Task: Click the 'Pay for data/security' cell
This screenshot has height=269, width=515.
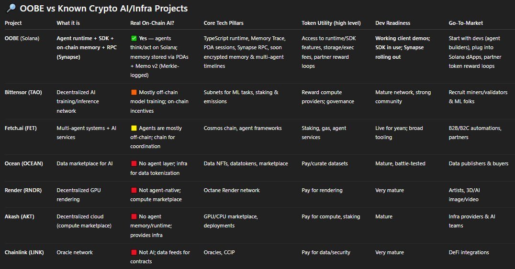Action: coord(326,252)
